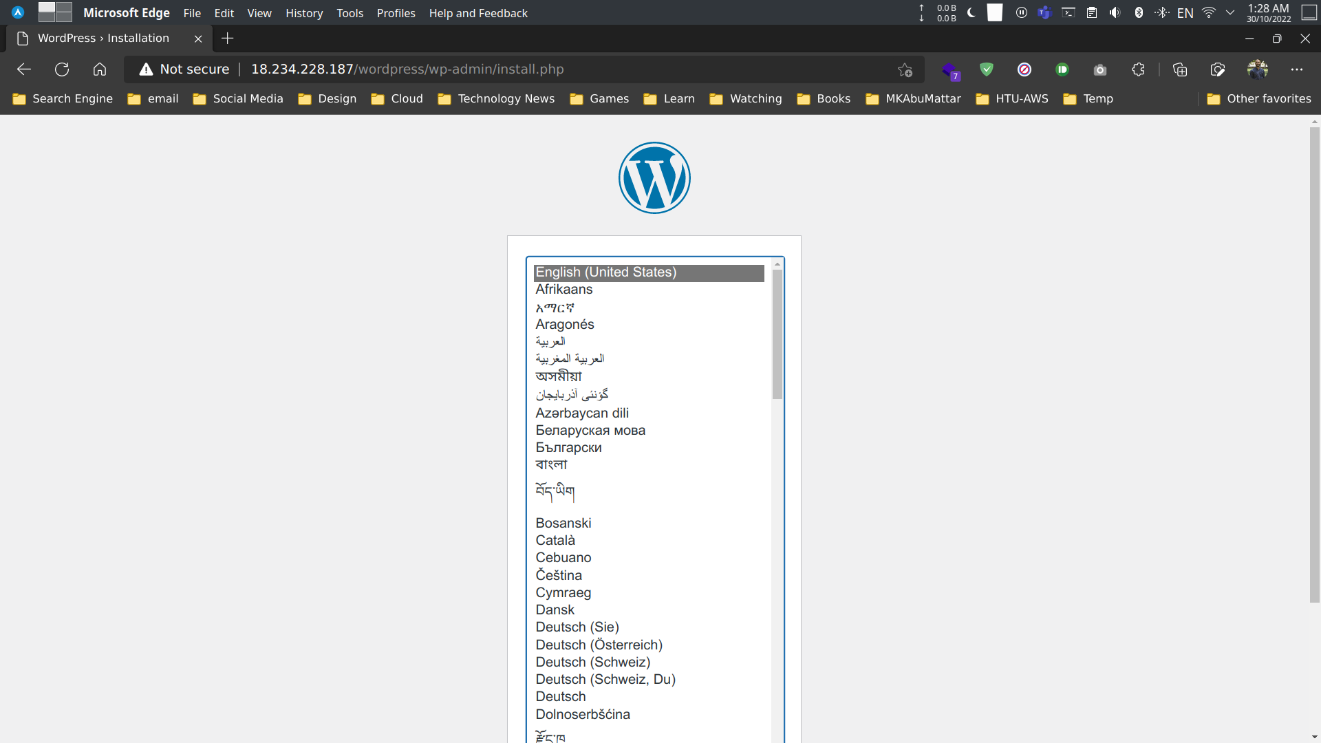
Task: Open Collections in the Edge toolbar
Action: [x=1181, y=69]
